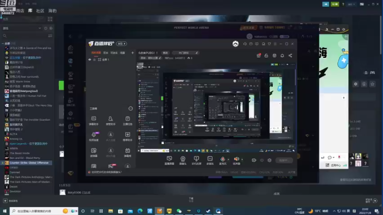Expand microphone volume arrow

click(x=228, y=160)
